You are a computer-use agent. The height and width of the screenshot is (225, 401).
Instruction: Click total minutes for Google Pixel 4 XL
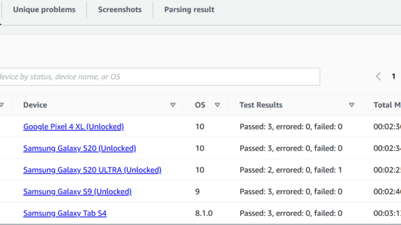click(x=387, y=126)
